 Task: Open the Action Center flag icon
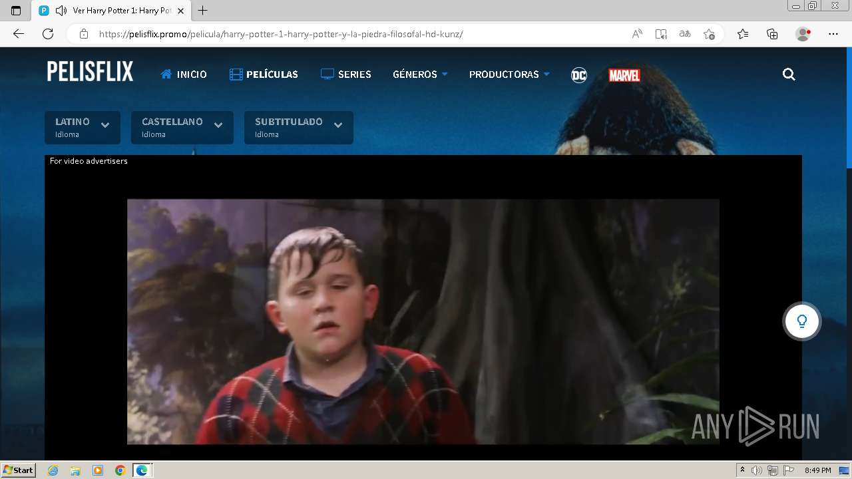[789, 470]
